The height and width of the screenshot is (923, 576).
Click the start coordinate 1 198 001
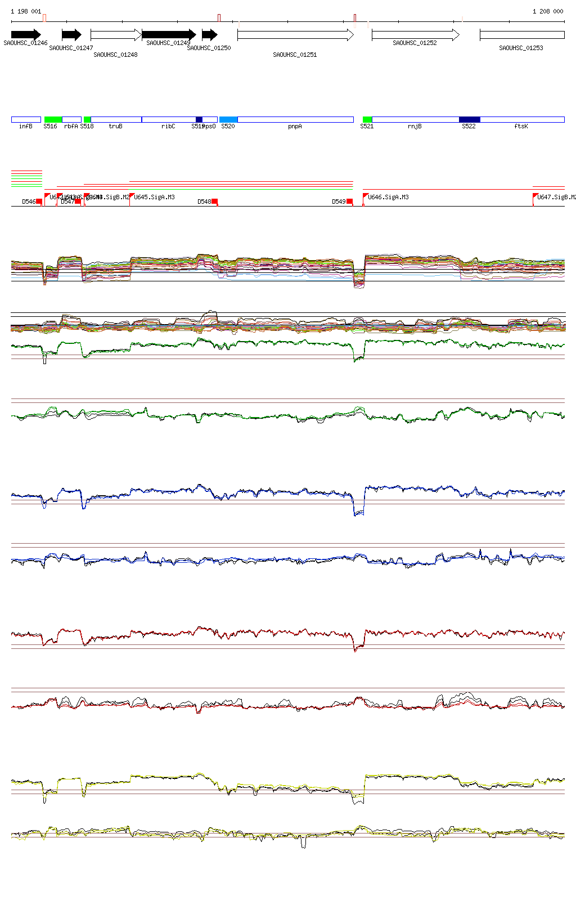(x=26, y=11)
